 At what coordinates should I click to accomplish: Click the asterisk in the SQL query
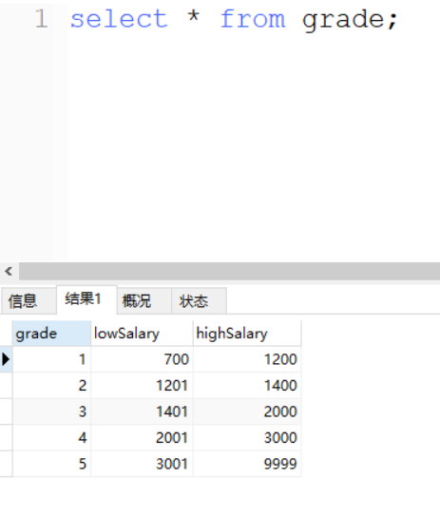(194, 16)
